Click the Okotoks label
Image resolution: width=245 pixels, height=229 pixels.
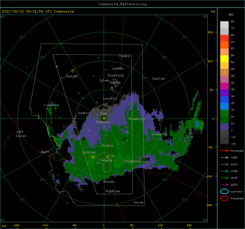109,182
